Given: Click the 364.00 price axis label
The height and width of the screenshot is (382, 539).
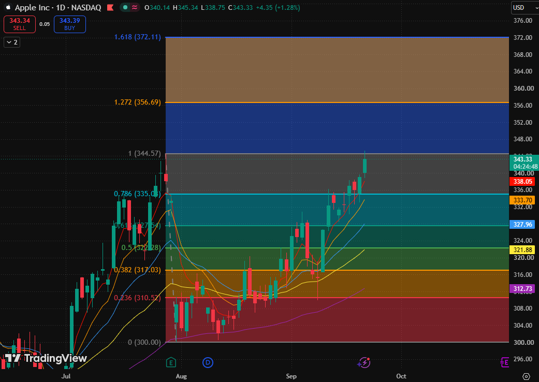Looking at the screenshot, I should [x=523, y=71].
